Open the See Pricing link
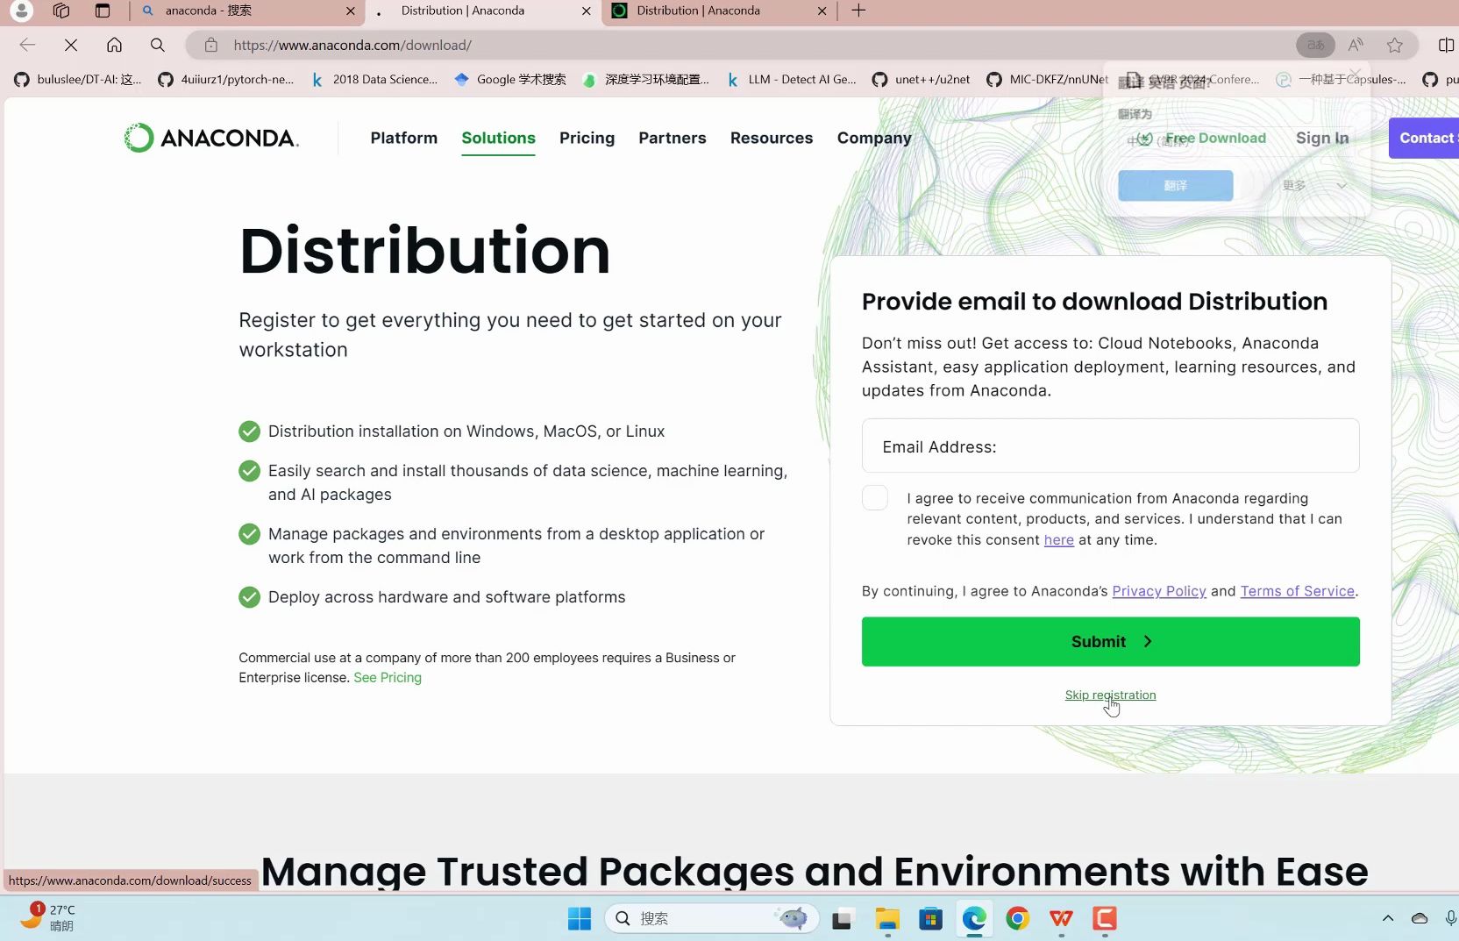 pos(388,678)
